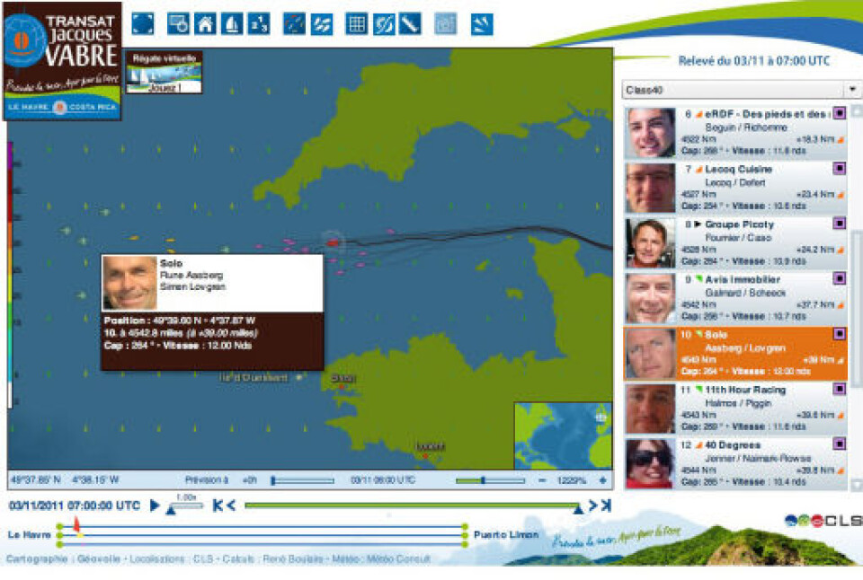The image size is (863, 580).
Task: Open the René Boulaire credit link
Action: click(x=293, y=558)
